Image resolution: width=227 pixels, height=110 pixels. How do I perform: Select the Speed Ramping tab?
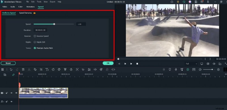point(25,13)
